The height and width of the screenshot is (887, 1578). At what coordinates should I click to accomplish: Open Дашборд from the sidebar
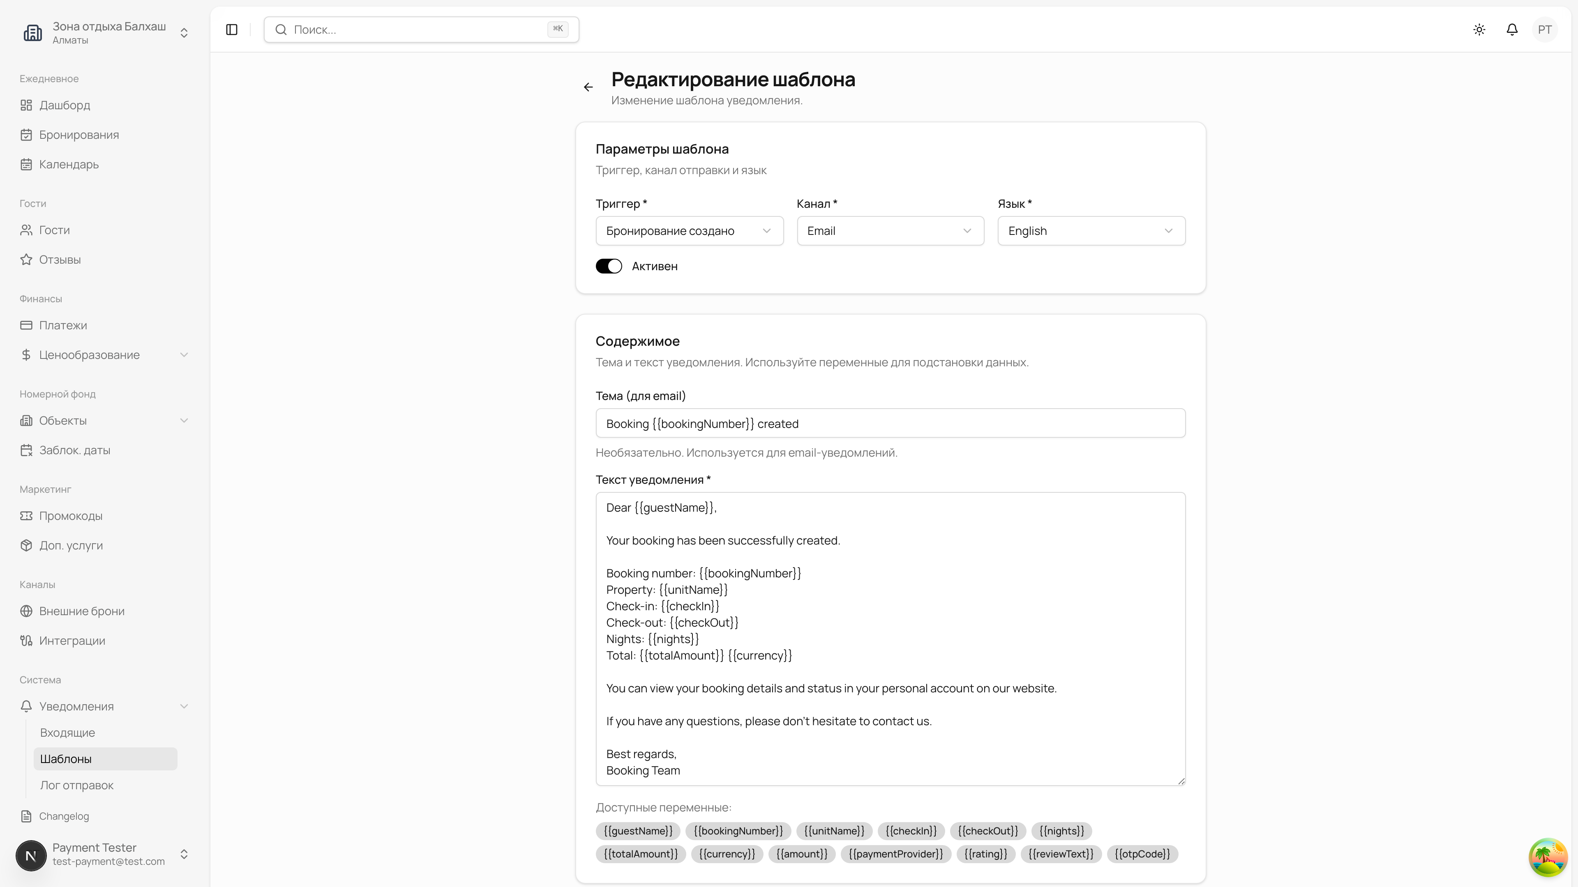point(65,105)
